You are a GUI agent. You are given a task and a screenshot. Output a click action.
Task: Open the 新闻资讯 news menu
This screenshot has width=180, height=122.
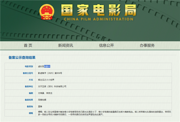66,45
